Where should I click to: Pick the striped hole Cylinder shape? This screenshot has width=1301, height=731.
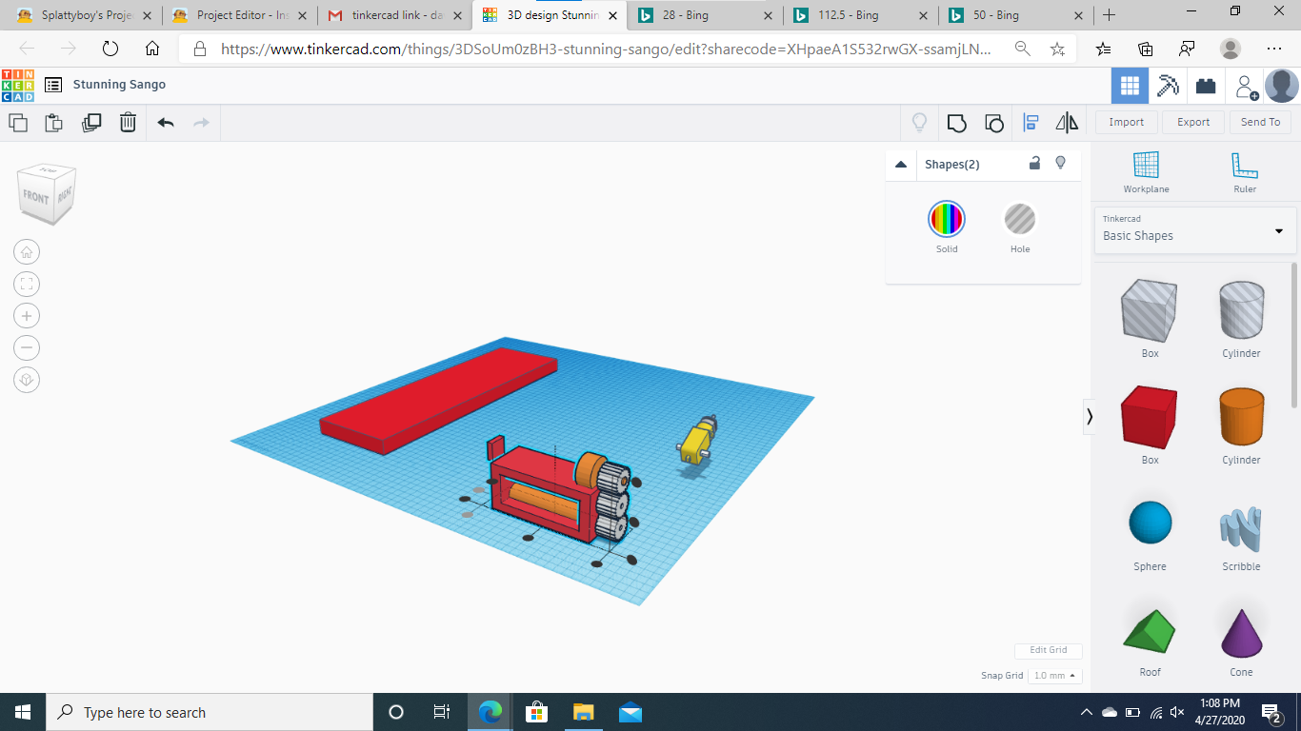tap(1241, 311)
